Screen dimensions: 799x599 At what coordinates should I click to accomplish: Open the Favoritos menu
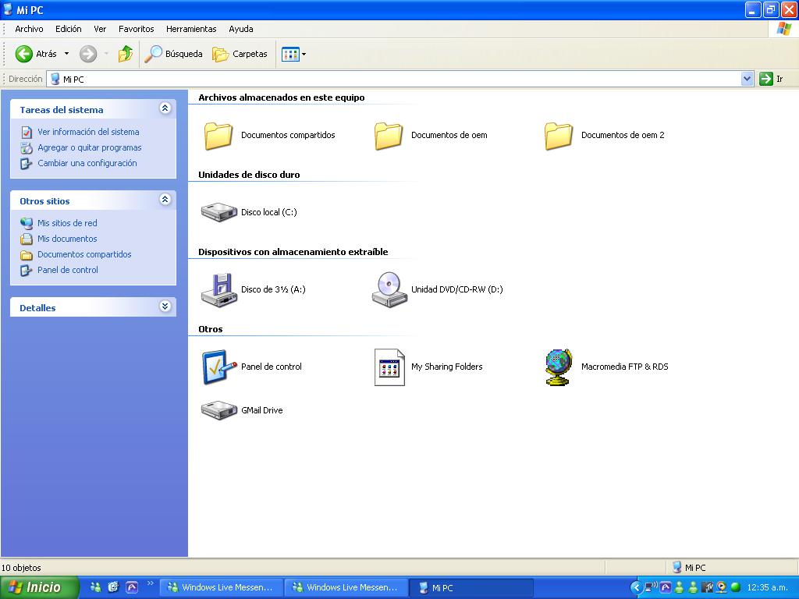coord(137,29)
